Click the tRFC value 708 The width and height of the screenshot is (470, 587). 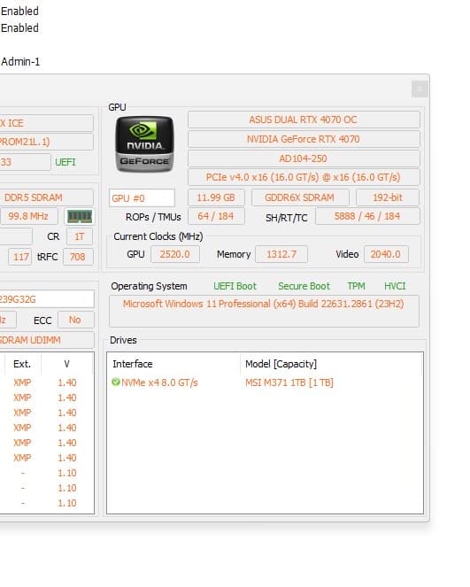78,257
